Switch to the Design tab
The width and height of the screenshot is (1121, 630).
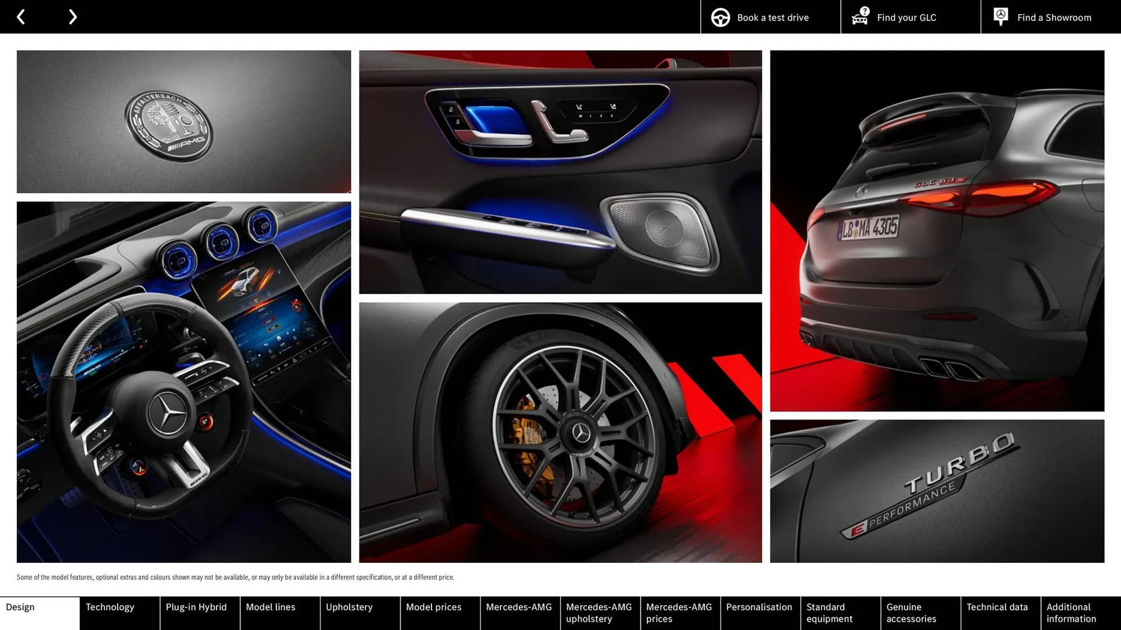pyautogui.click(x=20, y=607)
